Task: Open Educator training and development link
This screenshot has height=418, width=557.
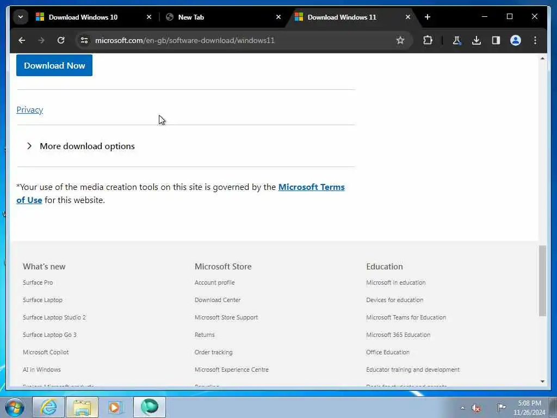Action: (413, 370)
